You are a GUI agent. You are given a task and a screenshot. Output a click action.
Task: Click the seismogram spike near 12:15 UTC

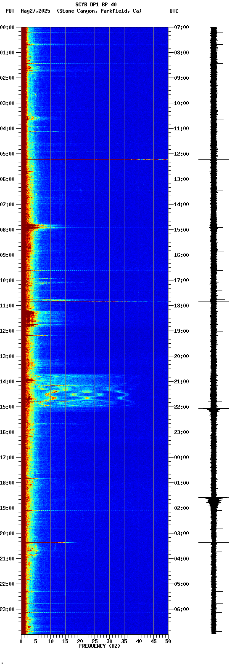pyautogui.click(x=214, y=160)
